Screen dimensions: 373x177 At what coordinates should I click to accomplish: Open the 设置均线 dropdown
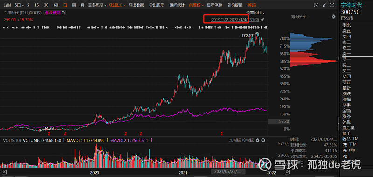(255, 13)
